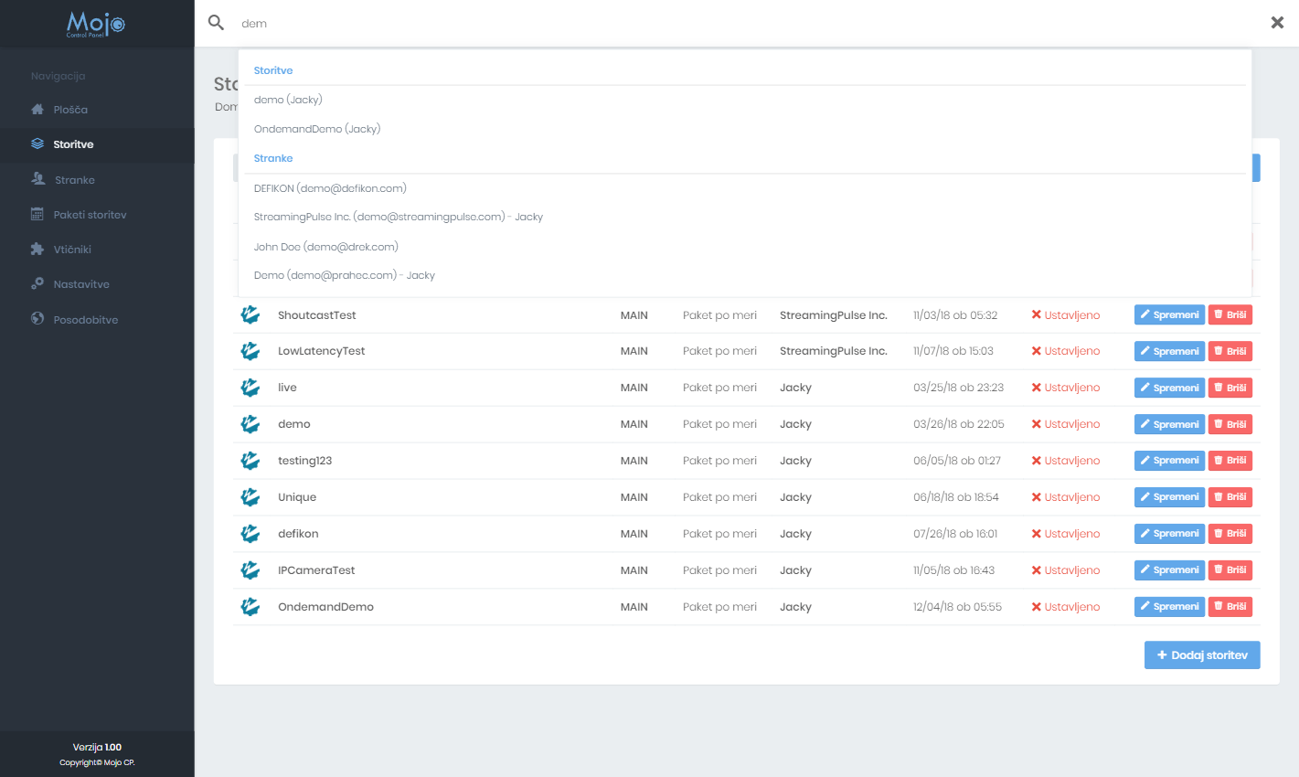The image size is (1299, 777).
Task: Go to Paketi storitev in sidebar
Action: coord(90,215)
